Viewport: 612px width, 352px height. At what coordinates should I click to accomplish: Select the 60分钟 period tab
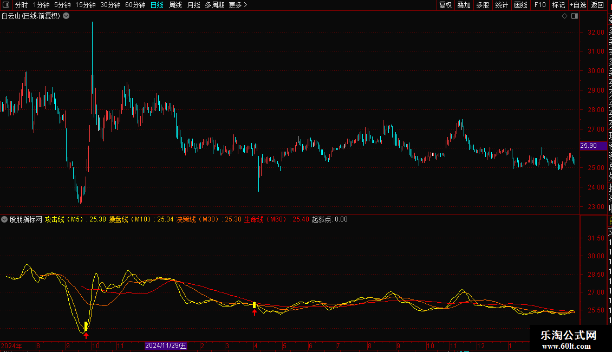(135, 5)
